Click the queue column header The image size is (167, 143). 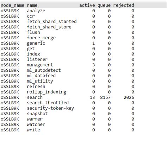tap(104, 6)
